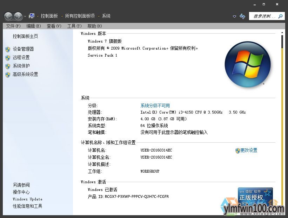Expand the address bar history dropdown arrow
Image resolution: width=288 pixels, height=218 pixels.
(234, 16)
